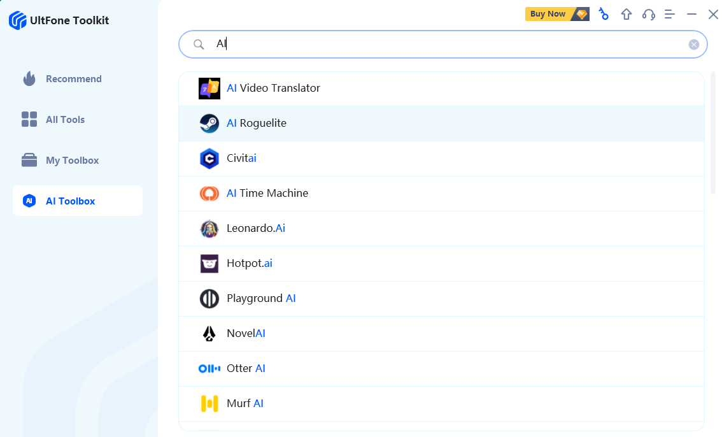Viewport: 722px width, 437px height.
Task: Open the headset support icon
Action: [648, 14]
